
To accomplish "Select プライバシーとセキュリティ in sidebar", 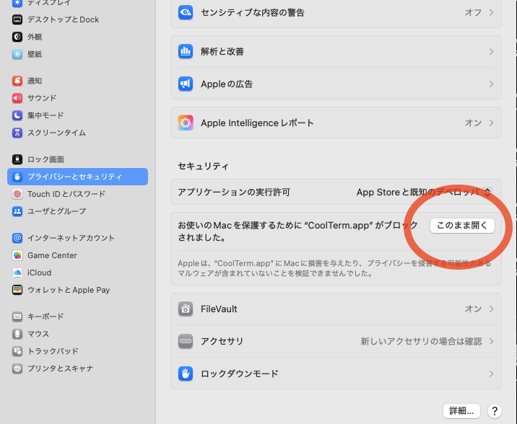I will coord(77,177).
